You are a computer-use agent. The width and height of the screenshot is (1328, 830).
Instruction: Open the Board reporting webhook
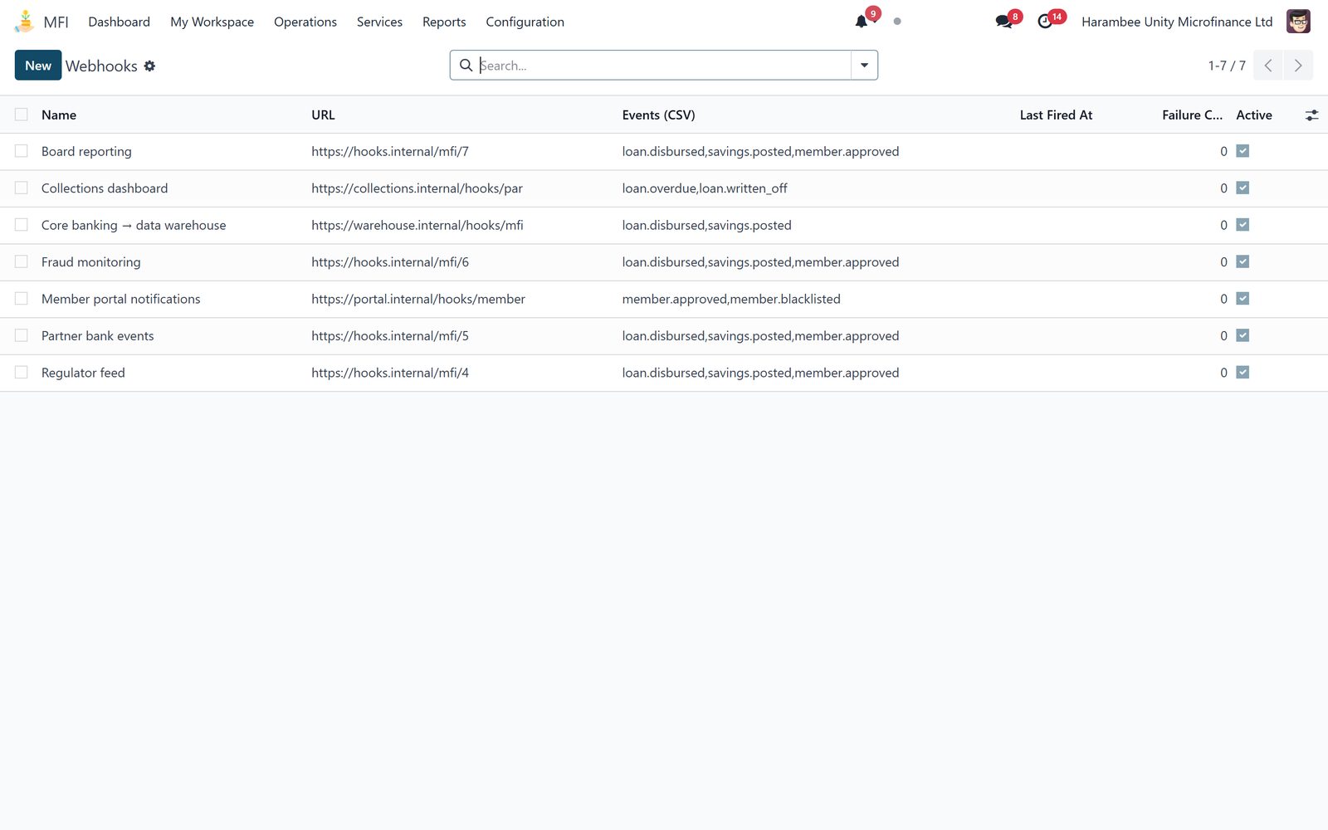(86, 151)
